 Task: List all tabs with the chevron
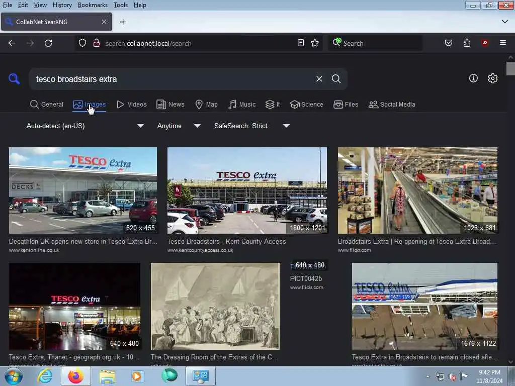(x=505, y=22)
